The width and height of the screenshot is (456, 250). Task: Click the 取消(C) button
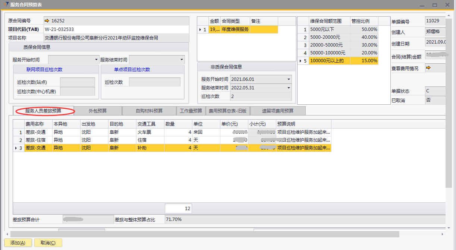(x=48, y=243)
